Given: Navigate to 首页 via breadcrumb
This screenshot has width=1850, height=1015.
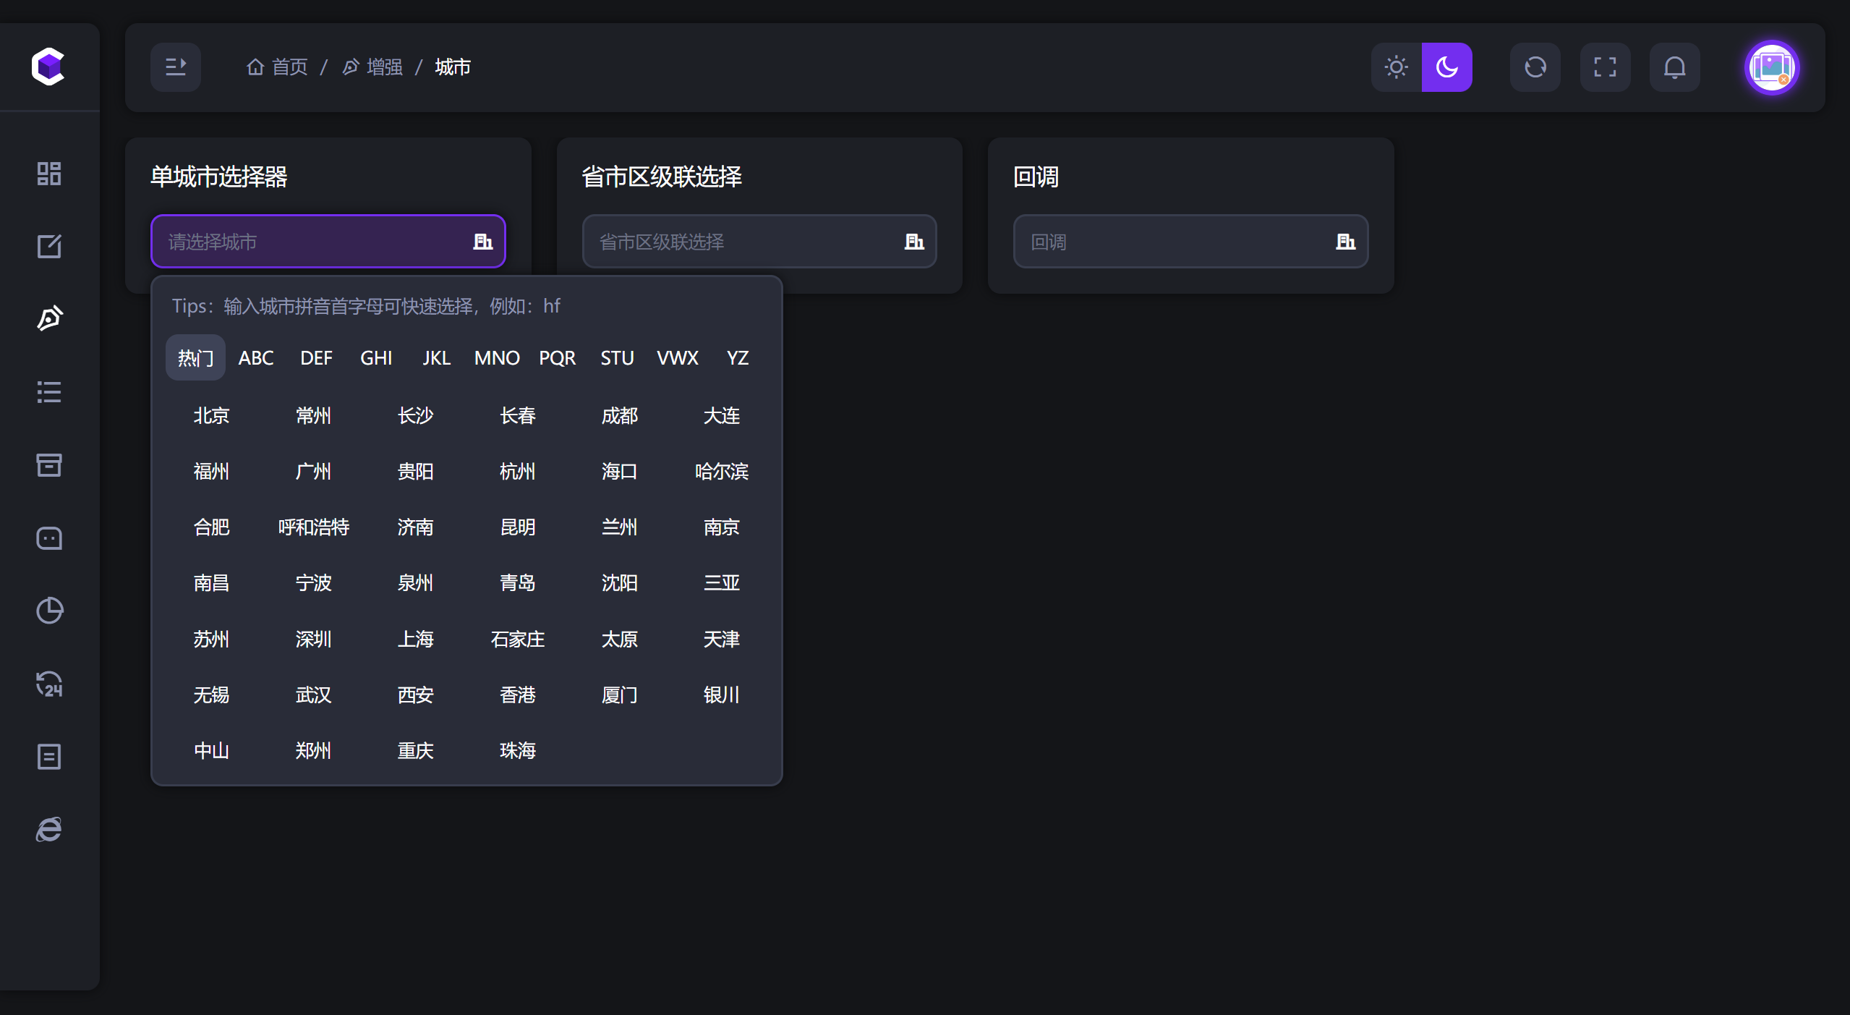Looking at the screenshot, I should 289,67.
